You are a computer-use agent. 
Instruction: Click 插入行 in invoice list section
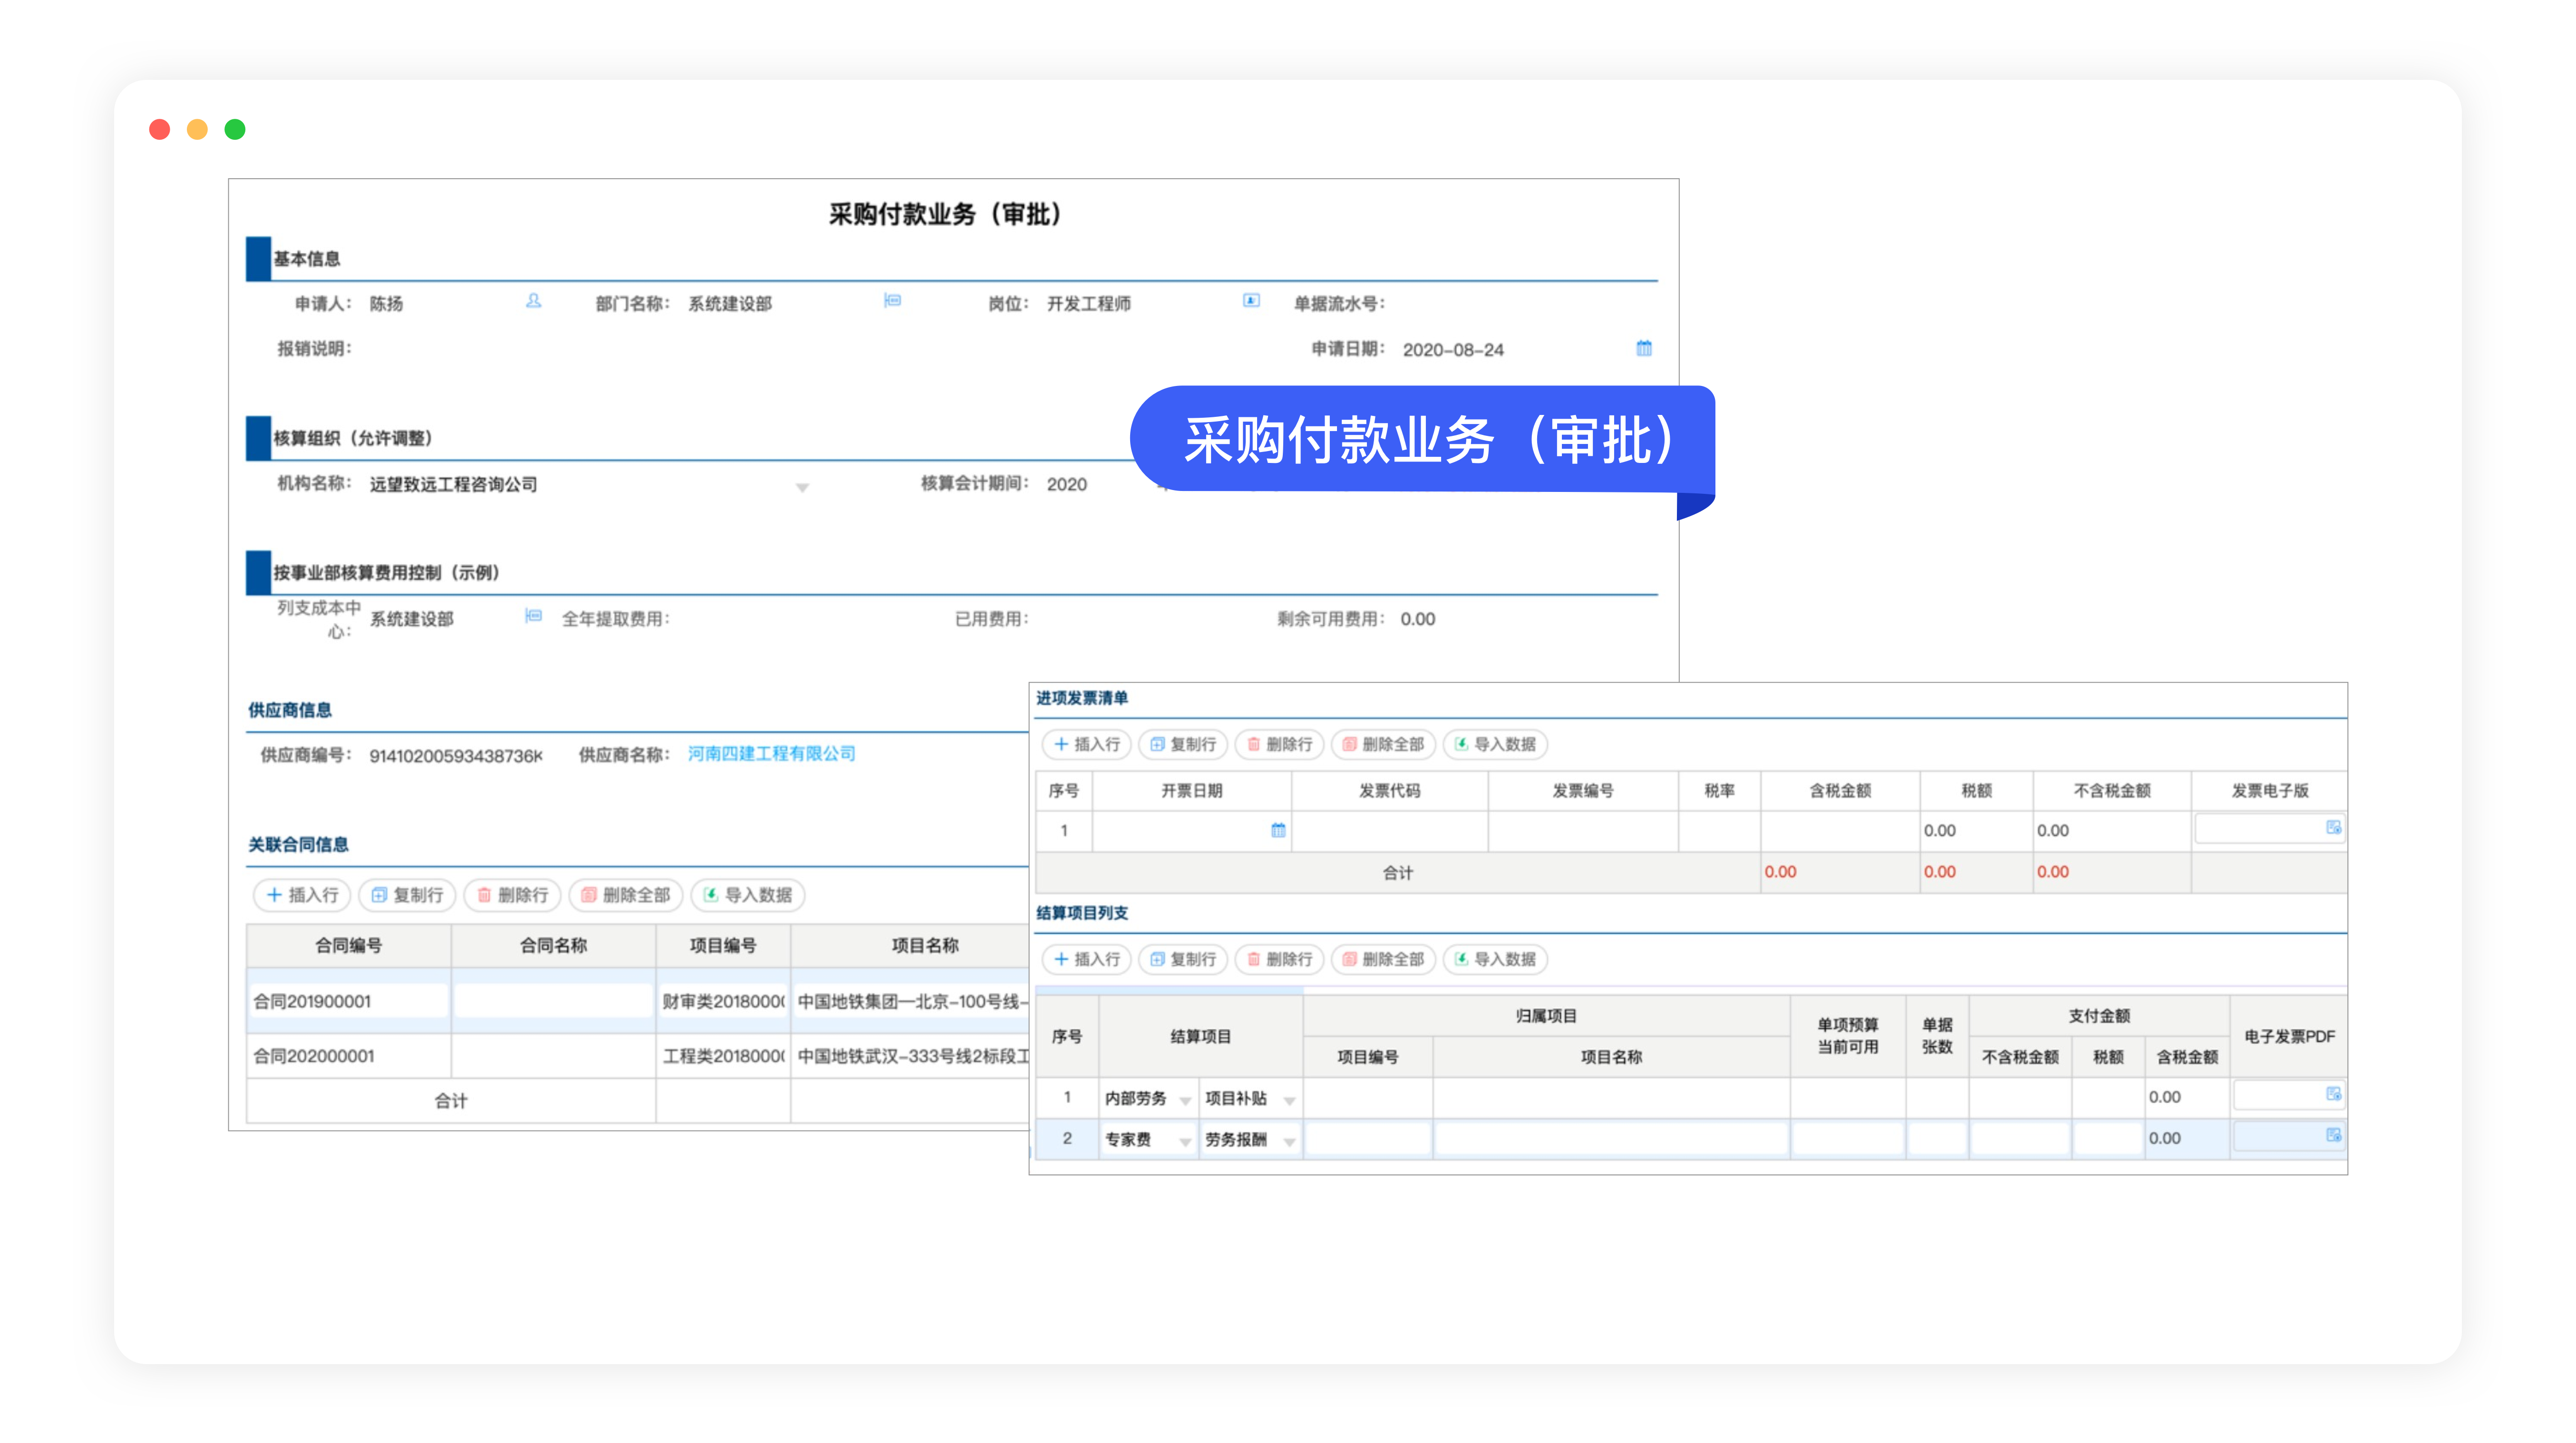click(x=1087, y=744)
